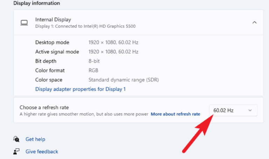Click the Active signal mode label
The width and height of the screenshot is (269, 159).
coord(57,52)
